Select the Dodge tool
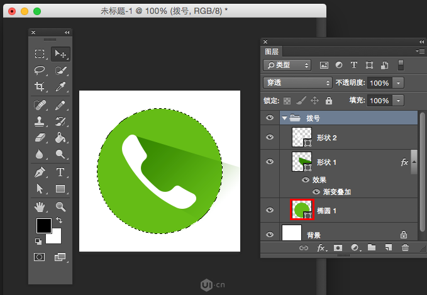This screenshot has width=427, height=295. pos(60,154)
